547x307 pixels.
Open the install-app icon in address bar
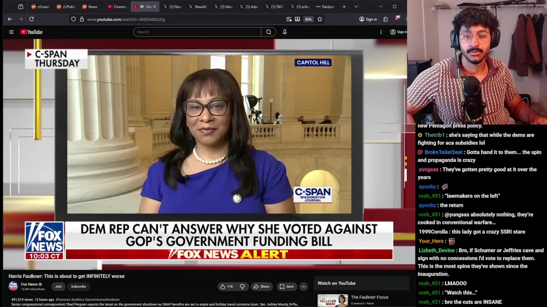tap(297, 19)
